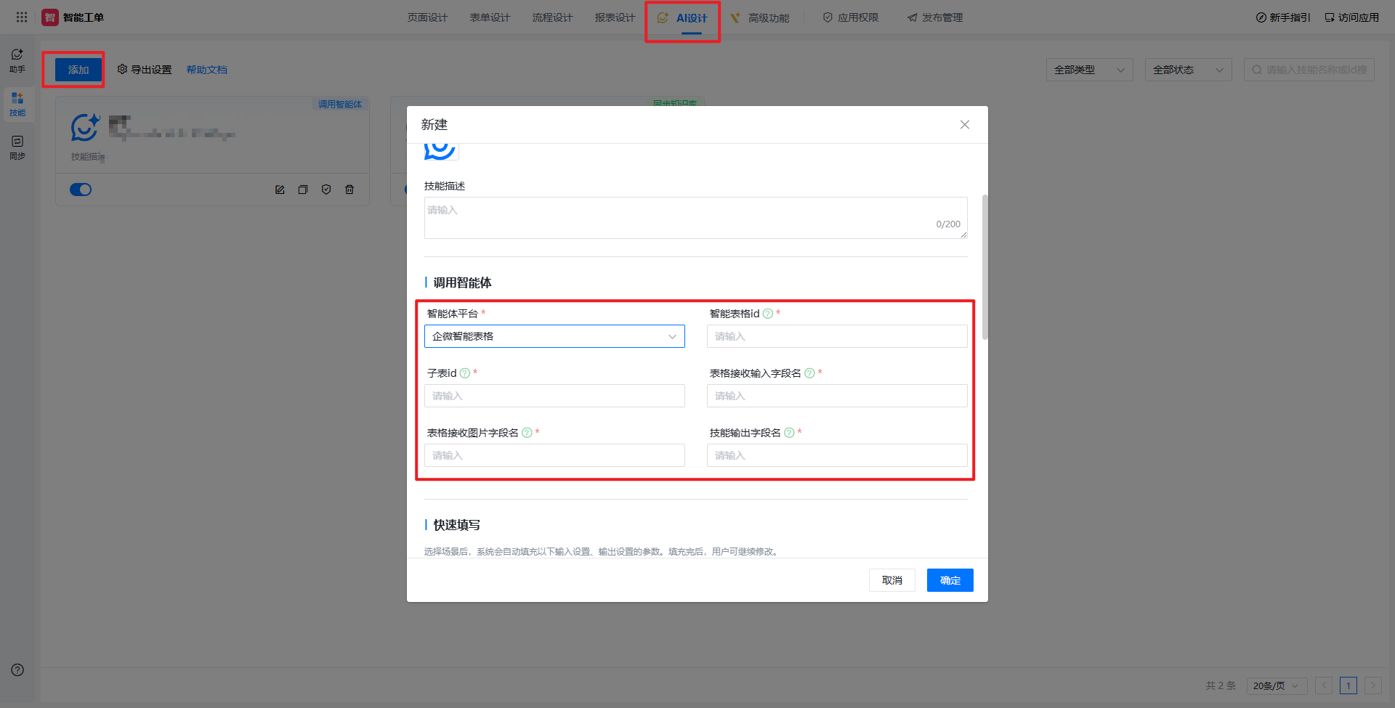
Task: Expand the 智能体平台 dropdown
Action: pos(554,336)
